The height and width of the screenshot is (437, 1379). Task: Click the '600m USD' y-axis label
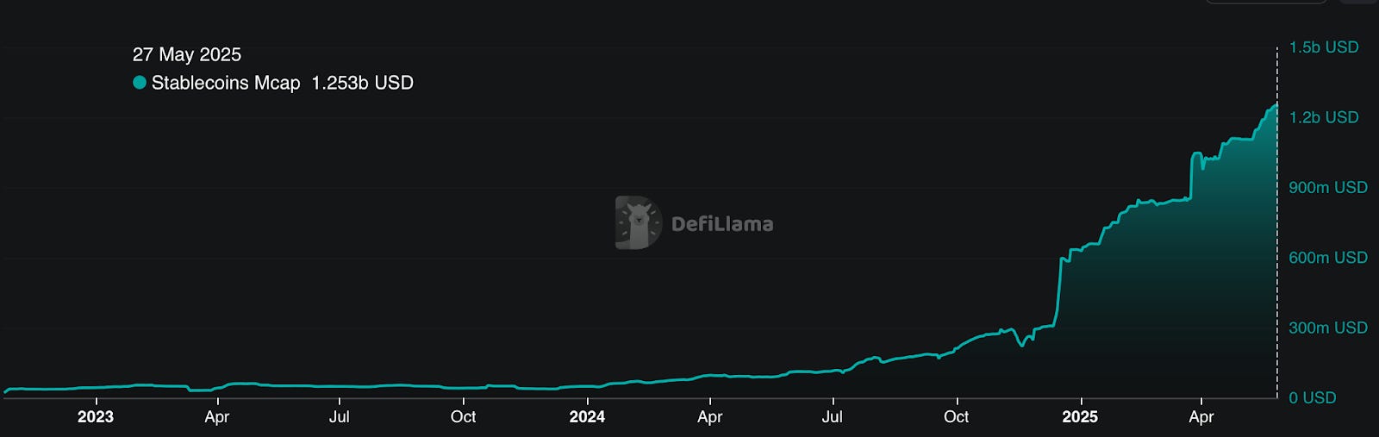1328,258
